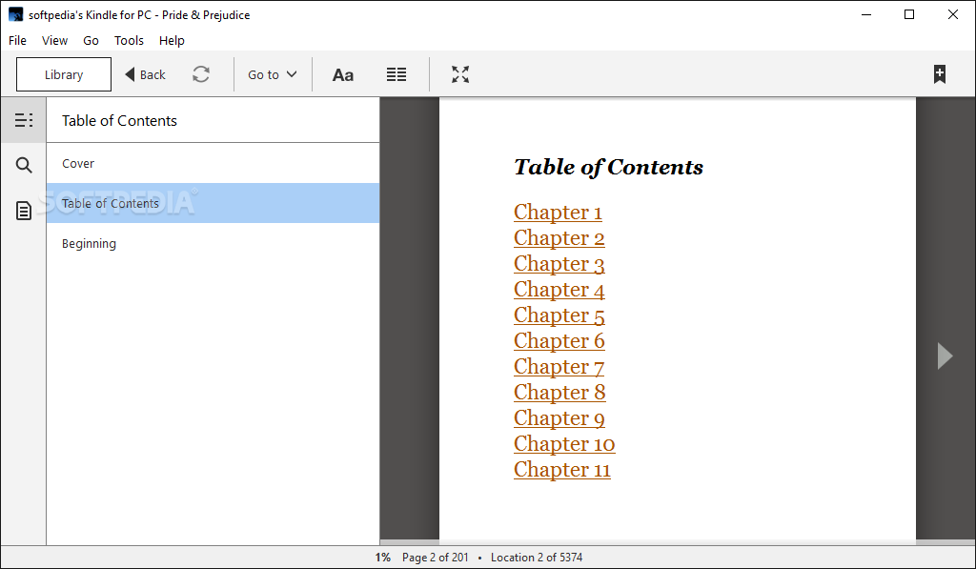Follow the Chapter 10 link
Image resolution: width=976 pixels, height=569 pixels.
coord(564,444)
